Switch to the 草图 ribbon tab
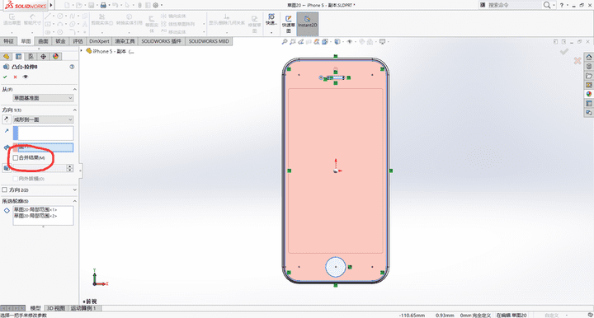The height and width of the screenshot is (318, 594). coord(26,41)
